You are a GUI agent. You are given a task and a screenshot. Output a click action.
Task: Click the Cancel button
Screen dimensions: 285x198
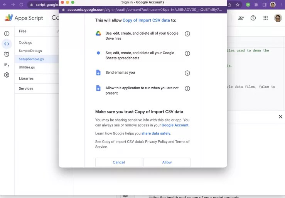(x=119, y=162)
